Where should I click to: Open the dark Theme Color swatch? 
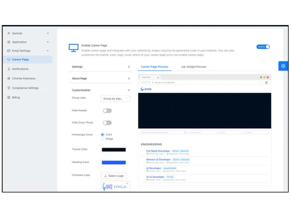[114, 149]
